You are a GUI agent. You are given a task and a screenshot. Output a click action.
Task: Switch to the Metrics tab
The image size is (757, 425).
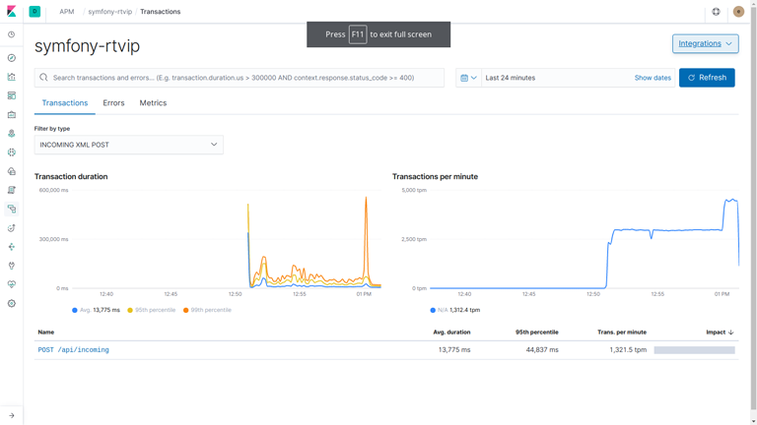click(153, 103)
